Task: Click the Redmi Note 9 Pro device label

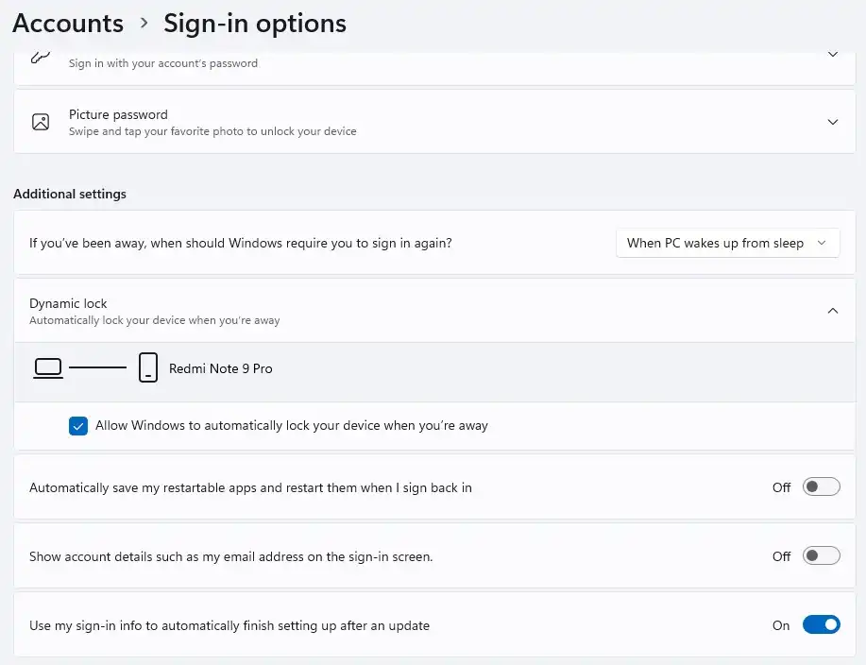Action: [x=220, y=368]
